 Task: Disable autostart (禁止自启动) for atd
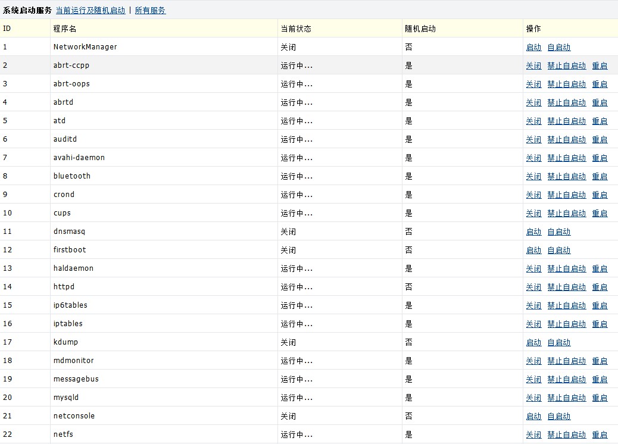[566, 121]
